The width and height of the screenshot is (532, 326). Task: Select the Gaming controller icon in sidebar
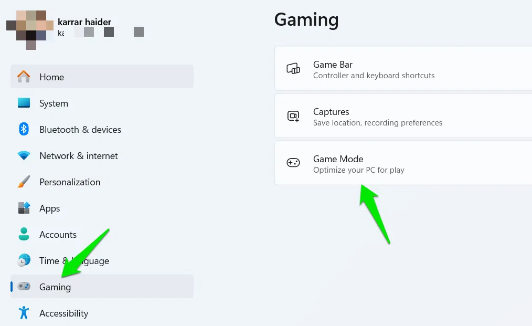(24, 287)
